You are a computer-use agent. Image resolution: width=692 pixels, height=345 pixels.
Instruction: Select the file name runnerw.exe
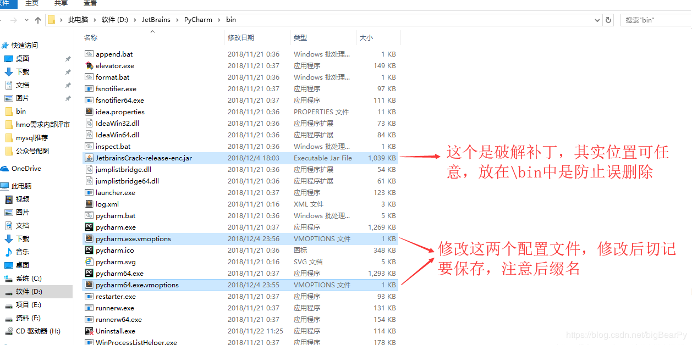point(115,308)
